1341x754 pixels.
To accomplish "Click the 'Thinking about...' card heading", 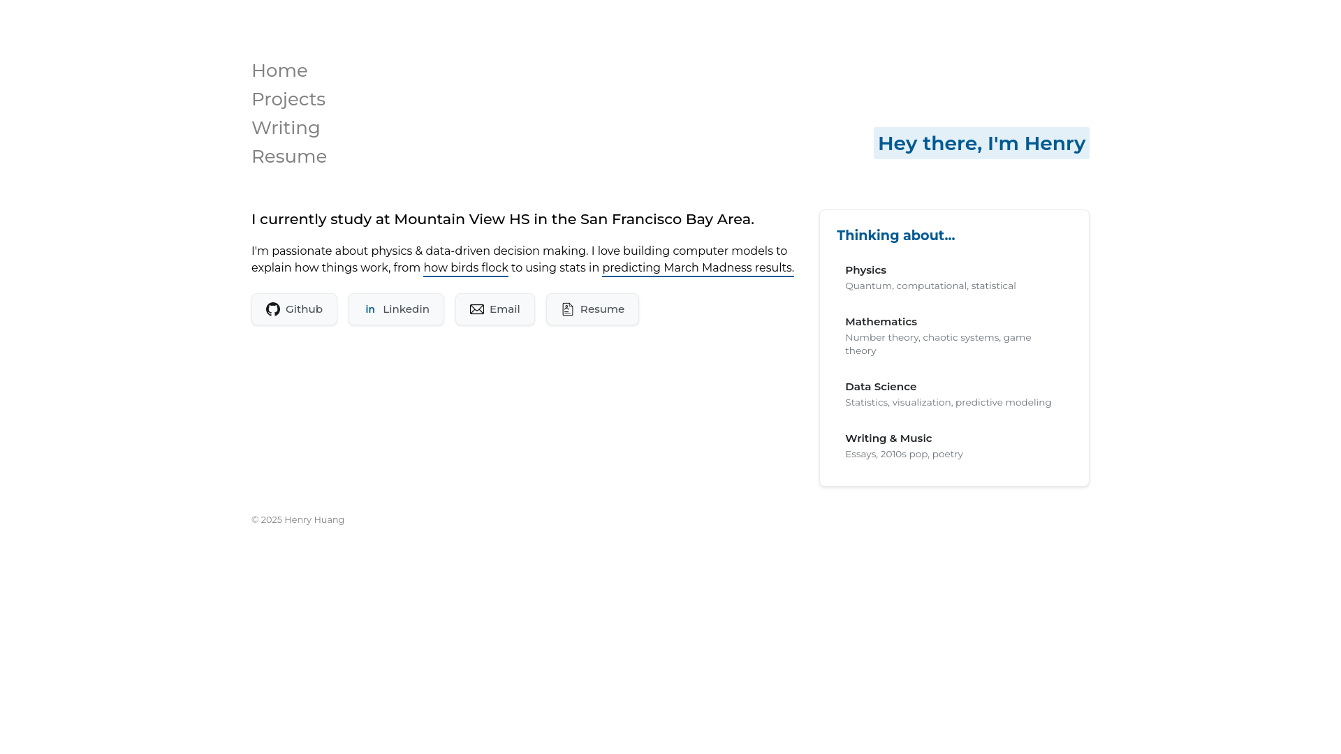I will (x=895, y=235).
